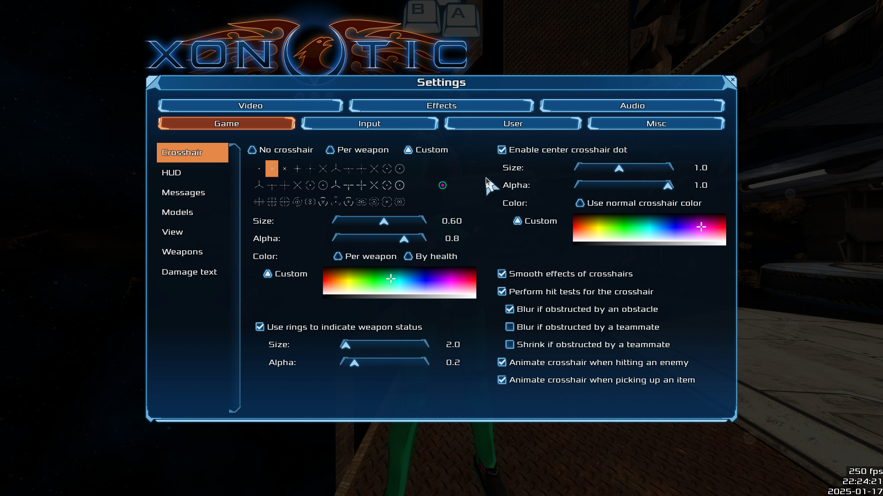Switch to the Misc tab

[x=656, y=124]
